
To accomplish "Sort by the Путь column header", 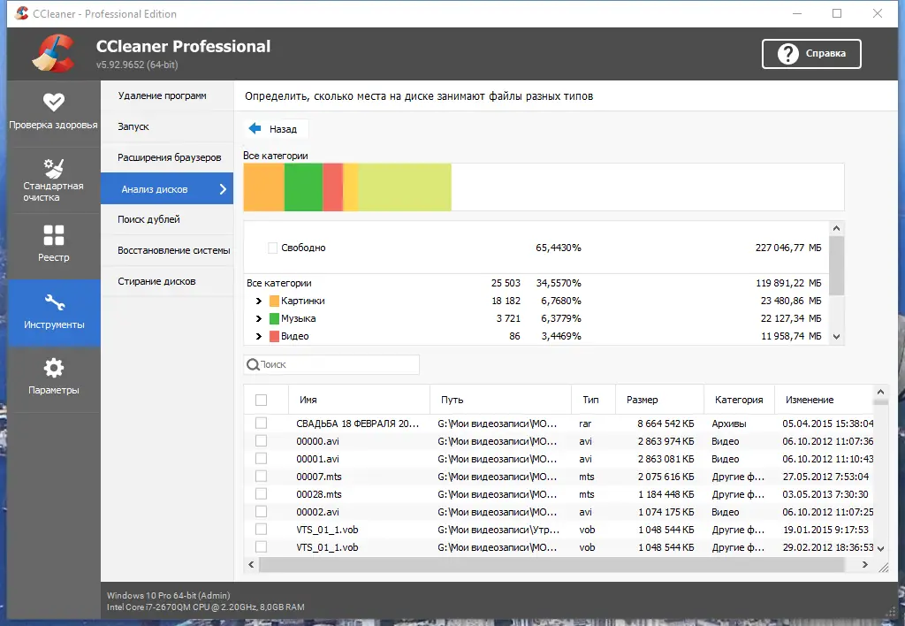I will pyautogui.click(x=501, y=400).
